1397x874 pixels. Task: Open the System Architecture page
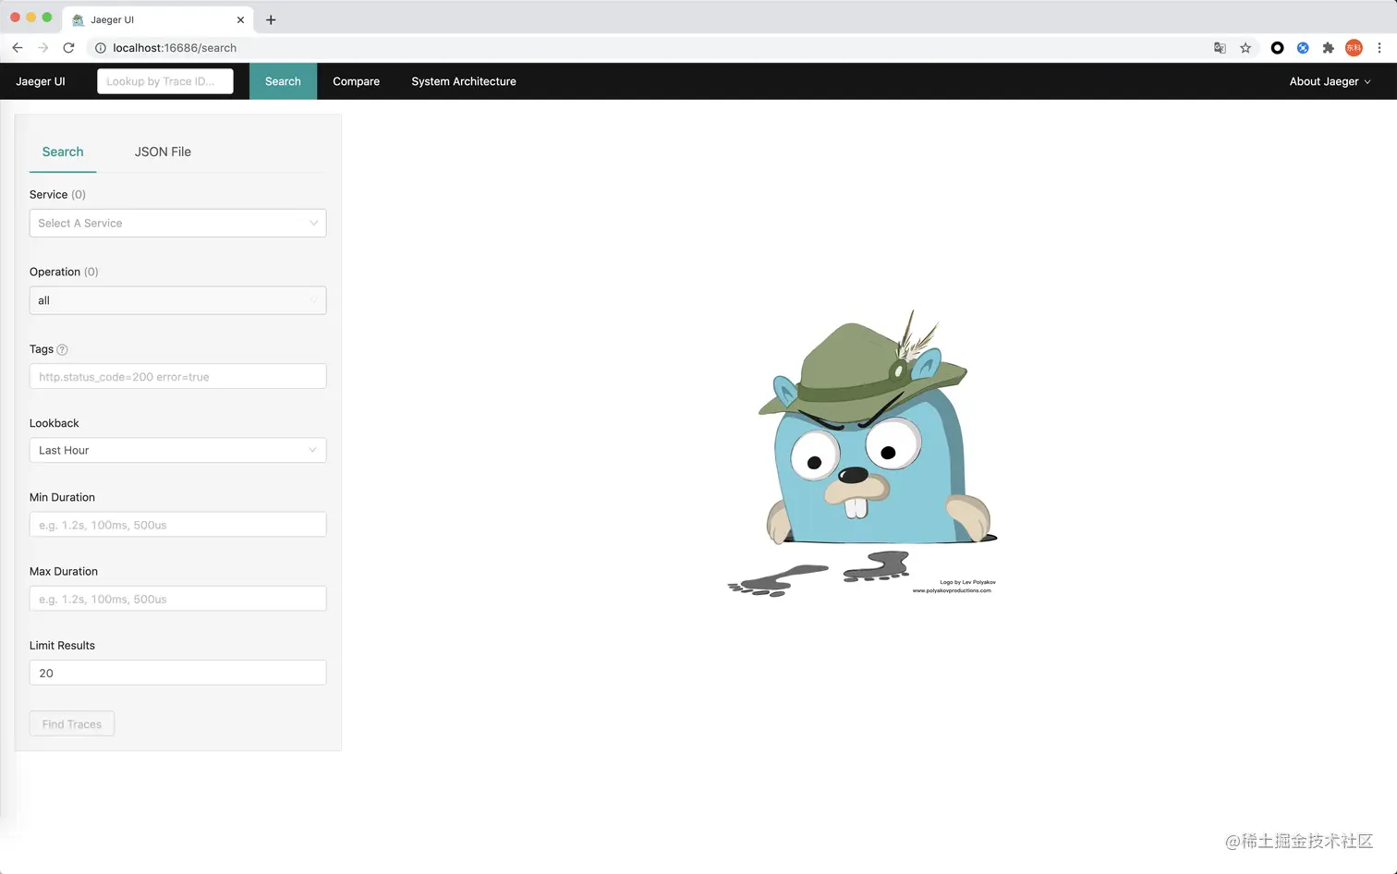click(x=464, y=81)
